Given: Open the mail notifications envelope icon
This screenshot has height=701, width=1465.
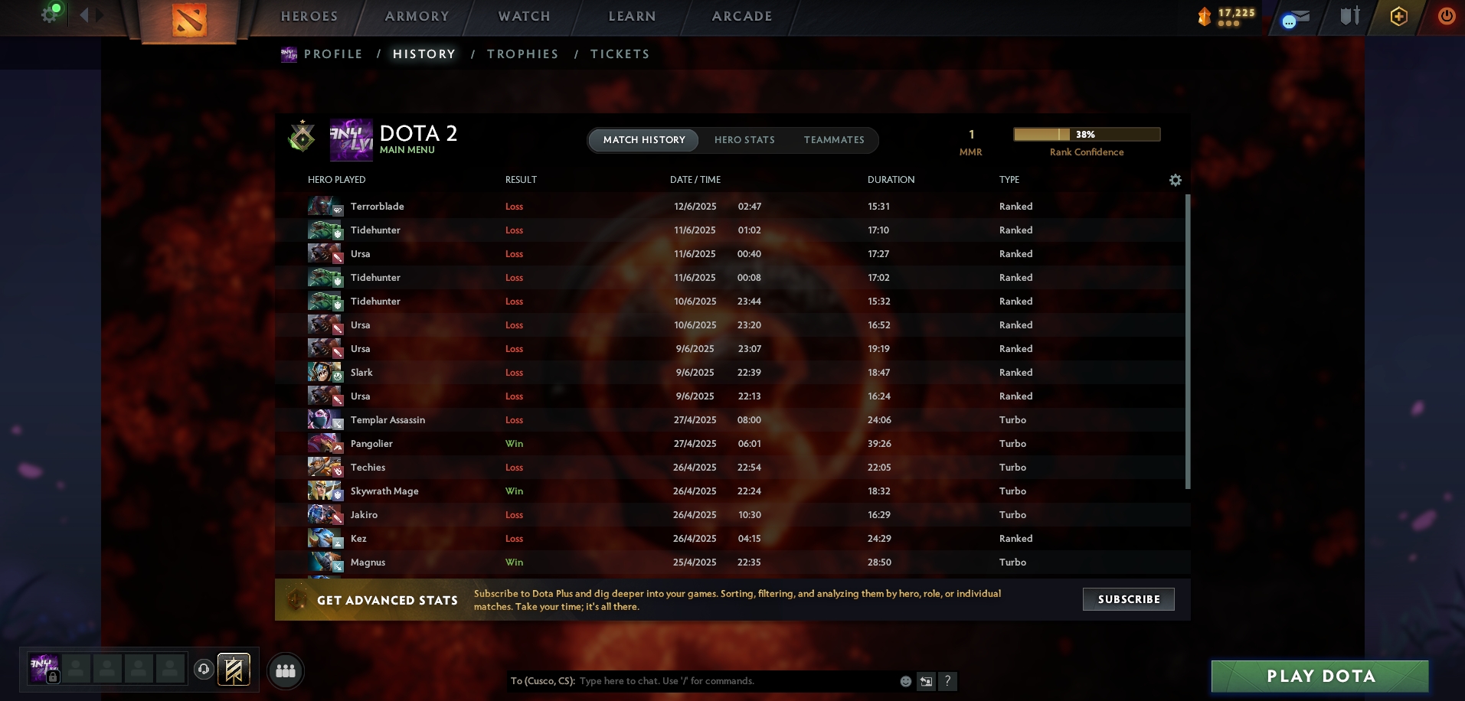Looking at the screenshot, I should point(1296,18).
